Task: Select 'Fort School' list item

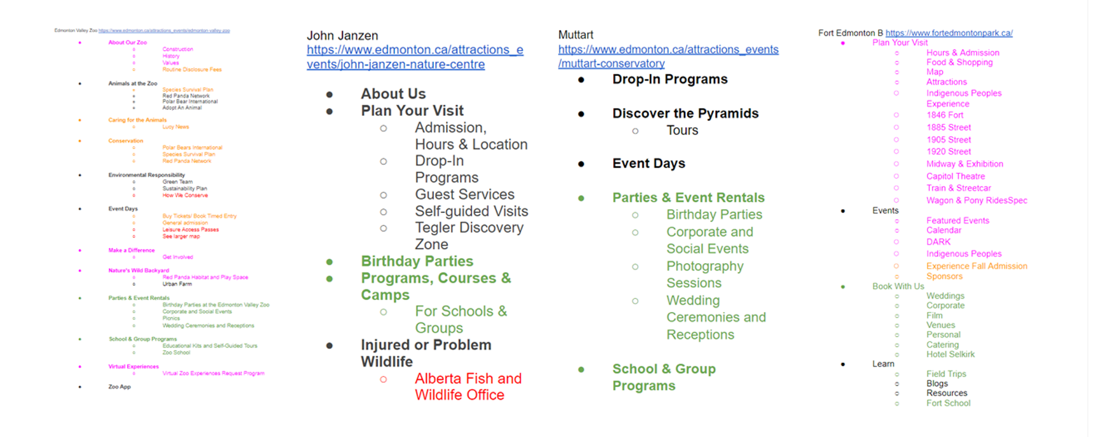Action: (948, 403)
